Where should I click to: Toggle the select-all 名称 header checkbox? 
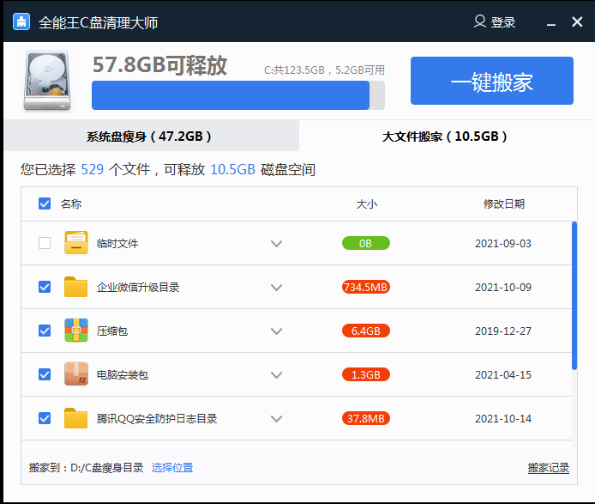point(45,203)
